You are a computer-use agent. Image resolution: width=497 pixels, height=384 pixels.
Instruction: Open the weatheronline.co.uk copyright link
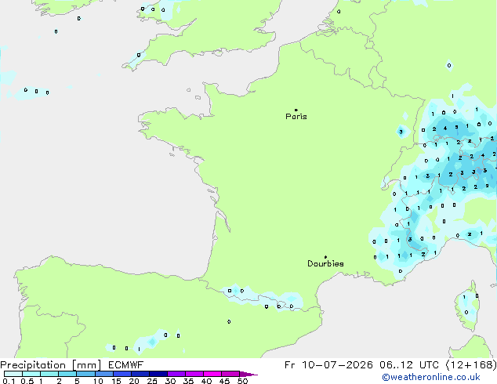coord(431,377)
